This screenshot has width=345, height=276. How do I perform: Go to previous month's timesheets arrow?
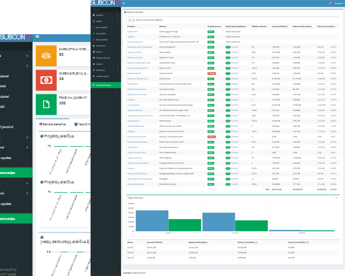(x=130, y=20)
